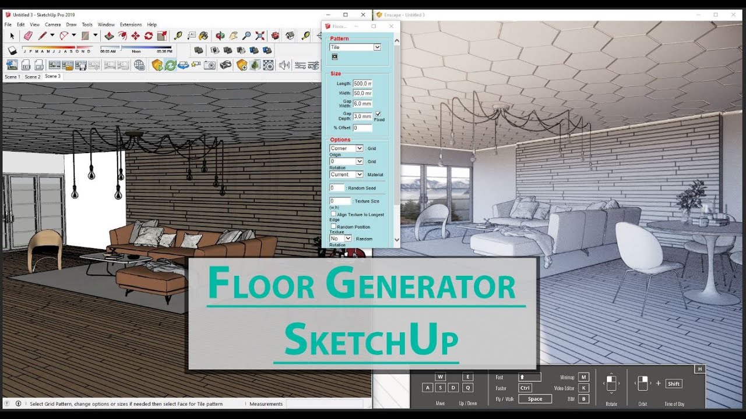Expand the Pencil tool dropdown arrow

click(x=52, y=35)
